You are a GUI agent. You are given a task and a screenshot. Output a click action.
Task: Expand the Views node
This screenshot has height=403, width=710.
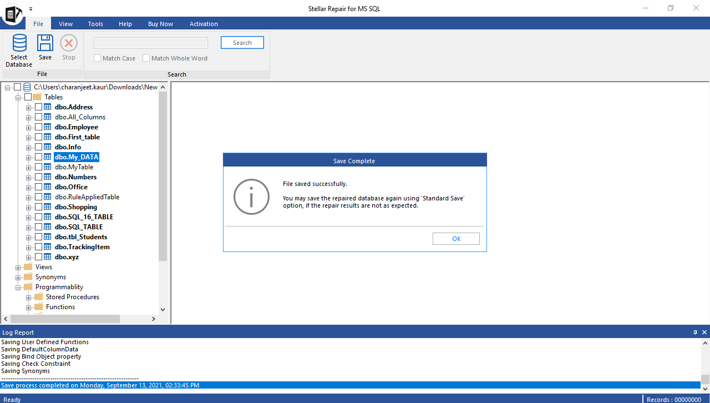click(x=18, y=267)
